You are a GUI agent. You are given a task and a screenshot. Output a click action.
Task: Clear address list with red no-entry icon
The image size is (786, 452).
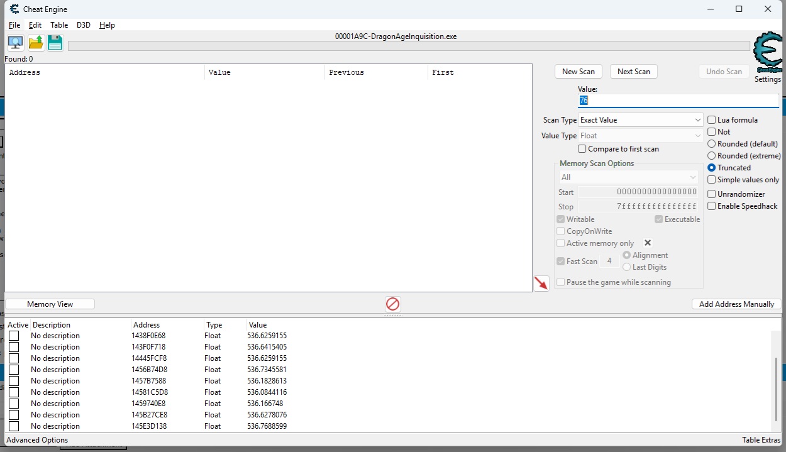click(393, 304)
